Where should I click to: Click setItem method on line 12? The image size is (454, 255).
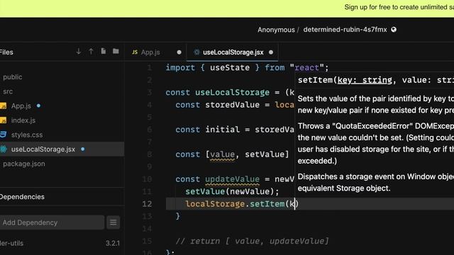[267, 204]
